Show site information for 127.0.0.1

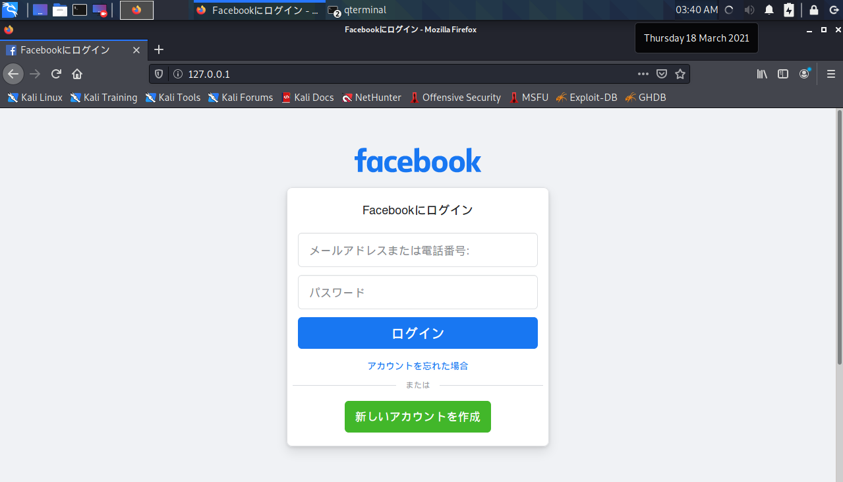(x=177, y=74)
